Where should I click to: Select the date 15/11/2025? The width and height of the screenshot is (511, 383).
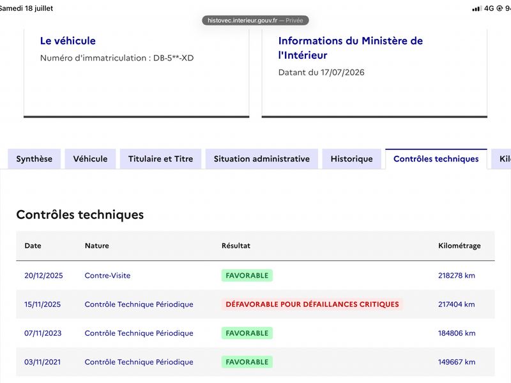[42, 304]
